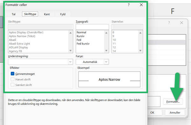Viewport: 191px width, 125px height.
Task: Close the Formatér celler dialog
Action: pos(141,5)
